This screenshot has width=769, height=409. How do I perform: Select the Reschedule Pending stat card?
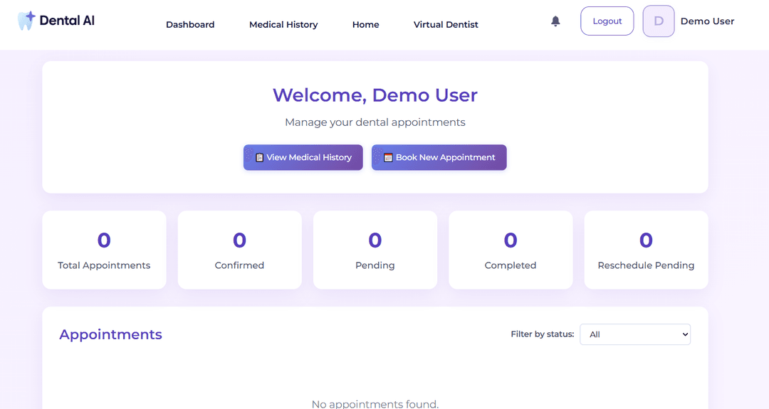646,250
